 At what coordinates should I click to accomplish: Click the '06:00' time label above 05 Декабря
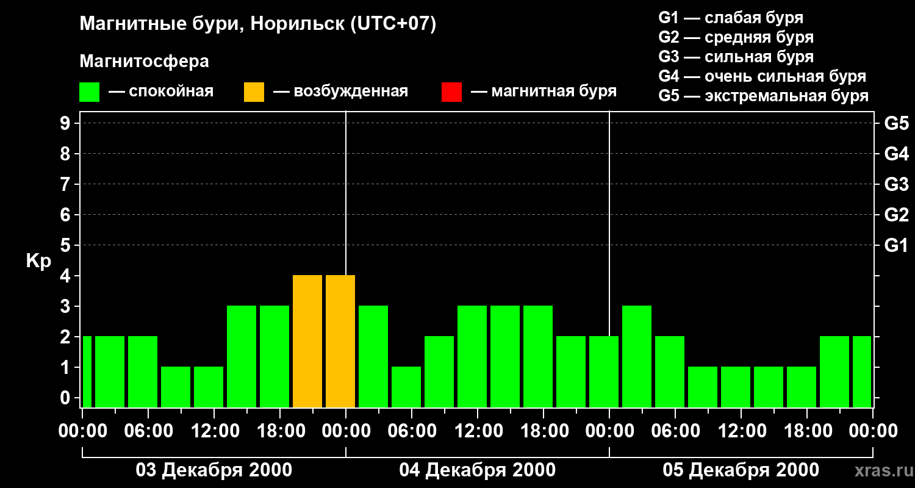click(x=675, y=431)
